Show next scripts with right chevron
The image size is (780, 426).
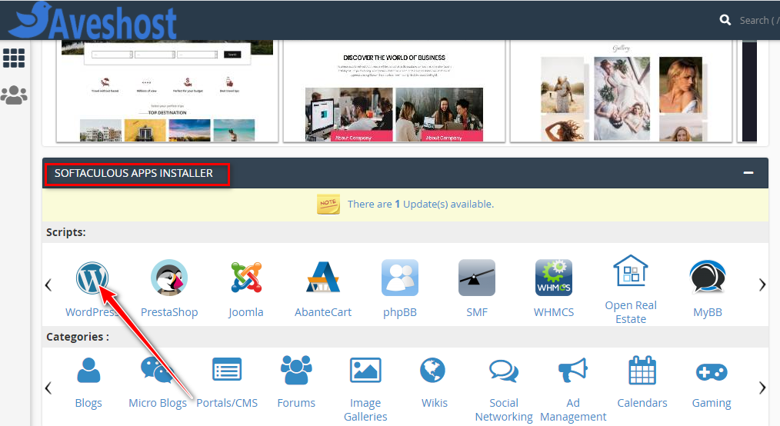coord(762,285)
